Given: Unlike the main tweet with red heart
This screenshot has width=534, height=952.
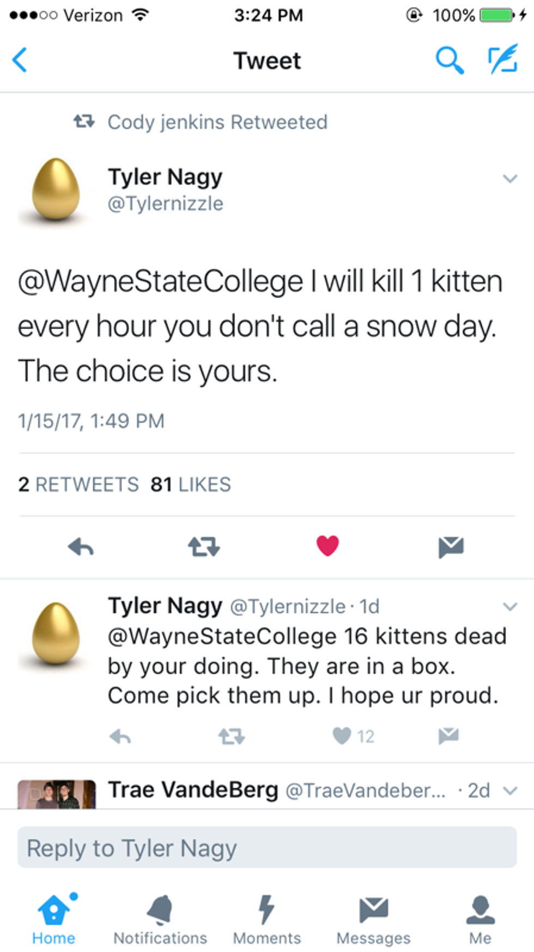Looking at the screenshot, I should 327,546.
